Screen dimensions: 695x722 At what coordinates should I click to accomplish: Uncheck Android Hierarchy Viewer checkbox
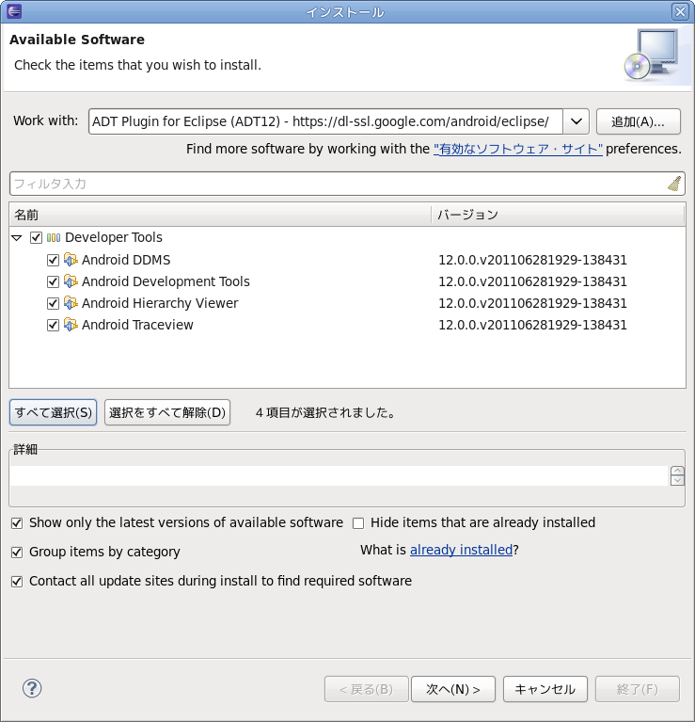[53, 303]
